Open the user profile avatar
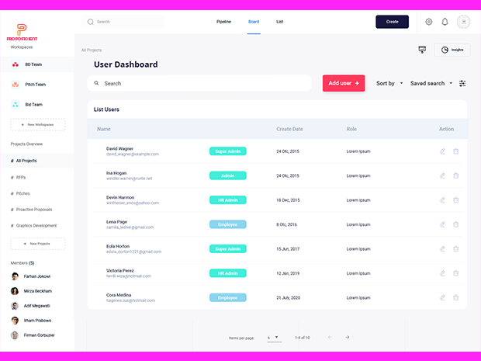The width and height of the screenshot is (481, 361). [x=464, y=22]
